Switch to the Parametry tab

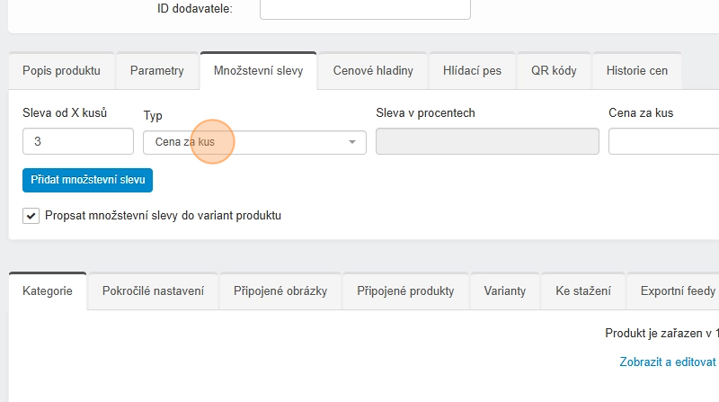tap(156, 70)
